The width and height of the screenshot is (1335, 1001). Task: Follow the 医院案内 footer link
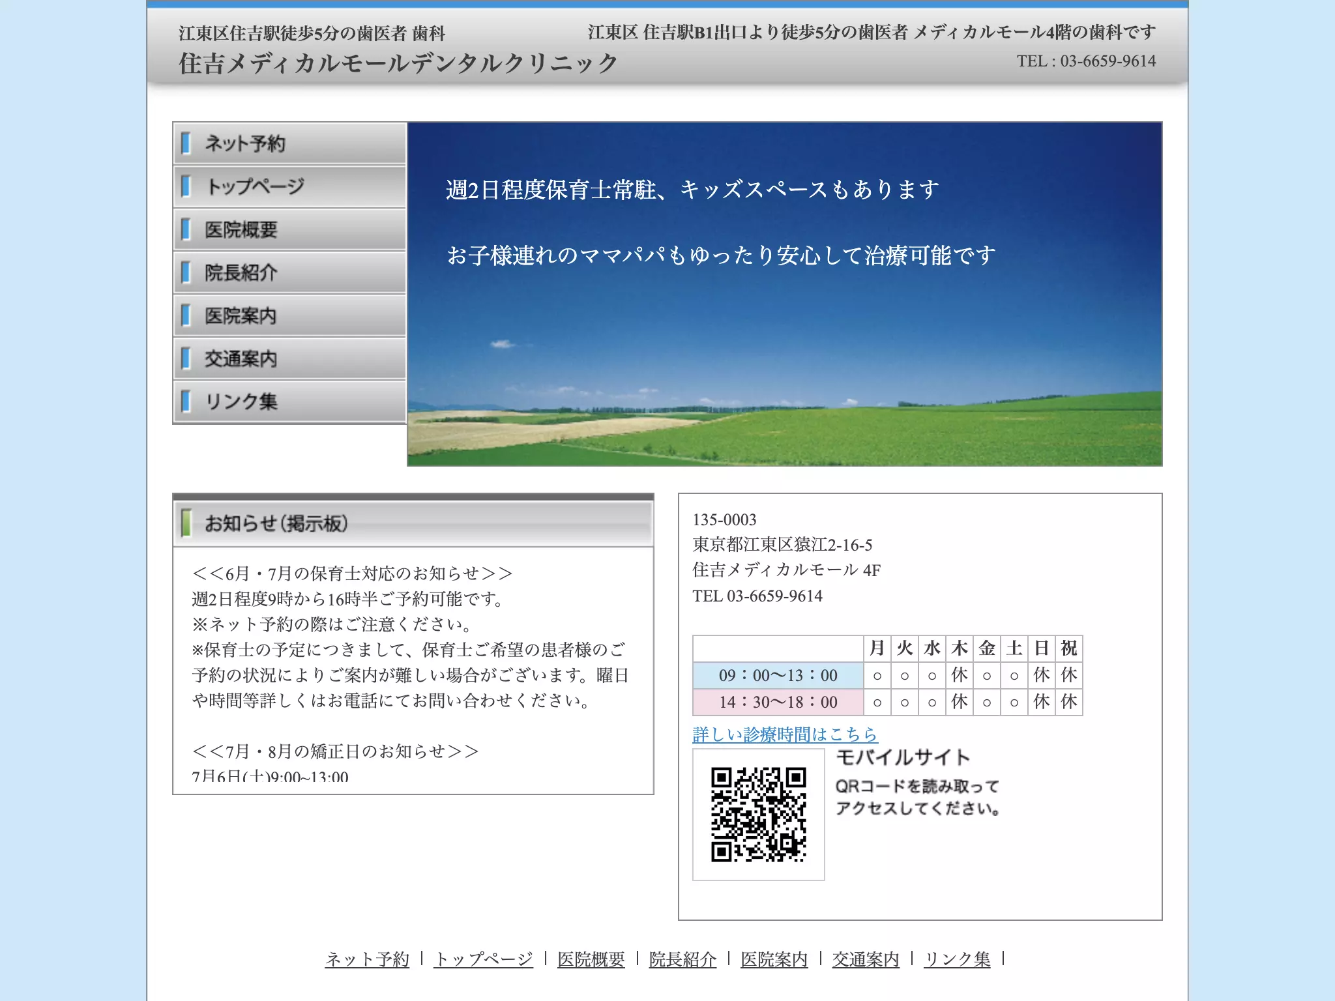774,959
